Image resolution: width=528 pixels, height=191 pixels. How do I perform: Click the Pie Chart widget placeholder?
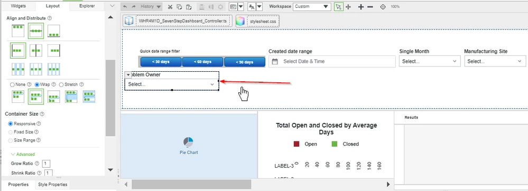(x=189, y=146)
